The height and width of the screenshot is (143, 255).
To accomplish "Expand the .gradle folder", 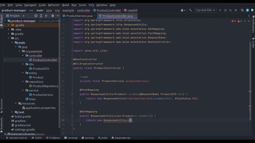I will coord(9,25).
